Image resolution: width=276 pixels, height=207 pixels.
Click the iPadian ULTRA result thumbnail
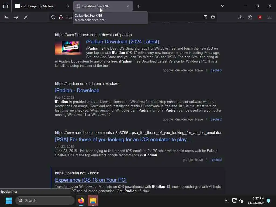68,47
